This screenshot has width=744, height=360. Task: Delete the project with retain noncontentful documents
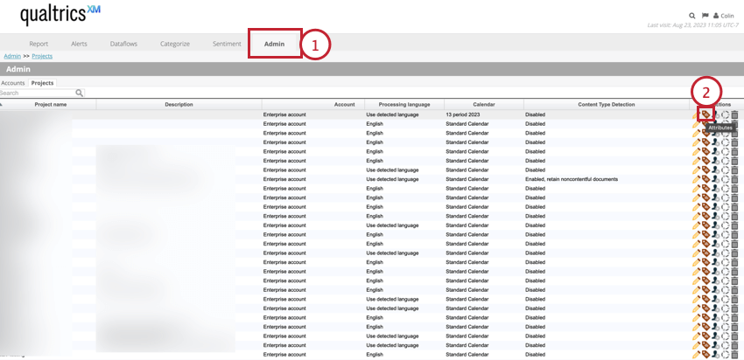[735, 179]
